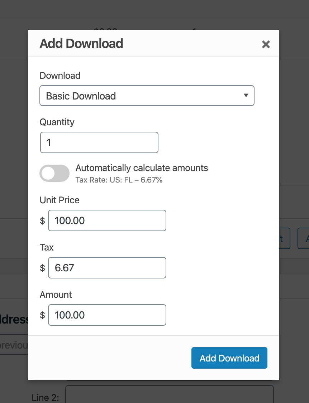Image resolution: width=309 pixels, height=403 pixels.
Task: Click the arrow on the Download dropdown
Action: pyautogui.click(x=246, y=96)
